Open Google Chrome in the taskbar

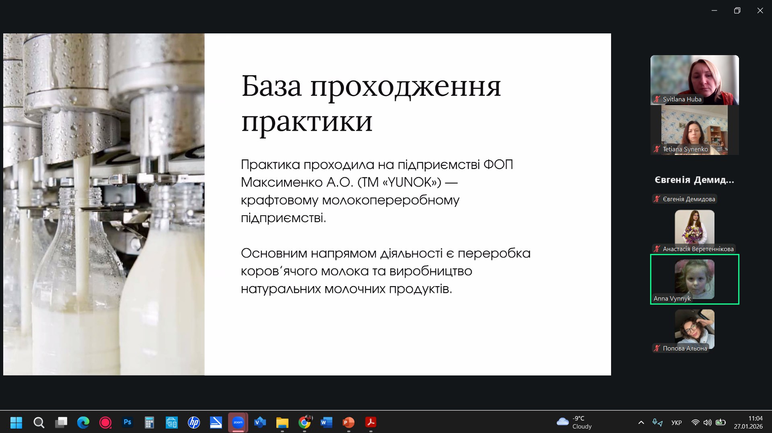[305, 422]
